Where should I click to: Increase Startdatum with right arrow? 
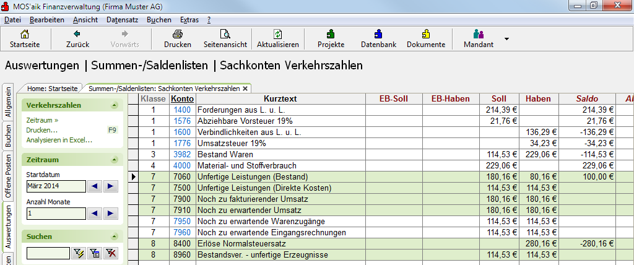coord(110,186)
